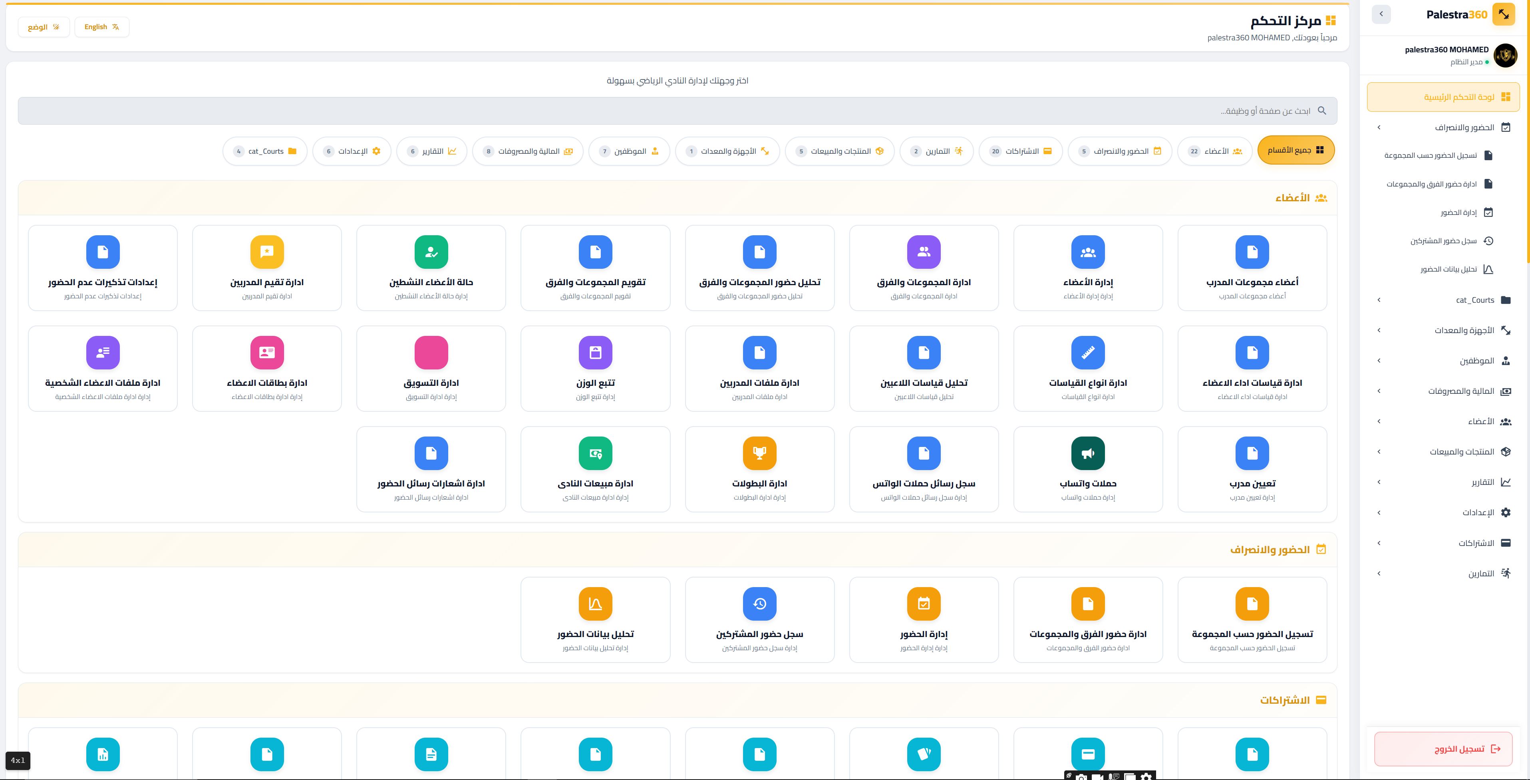Collapse the الحضور والانصراف sidebar section
Image resolution: width=1530 pixels, height=780 pixels.
click(1443, 127)
